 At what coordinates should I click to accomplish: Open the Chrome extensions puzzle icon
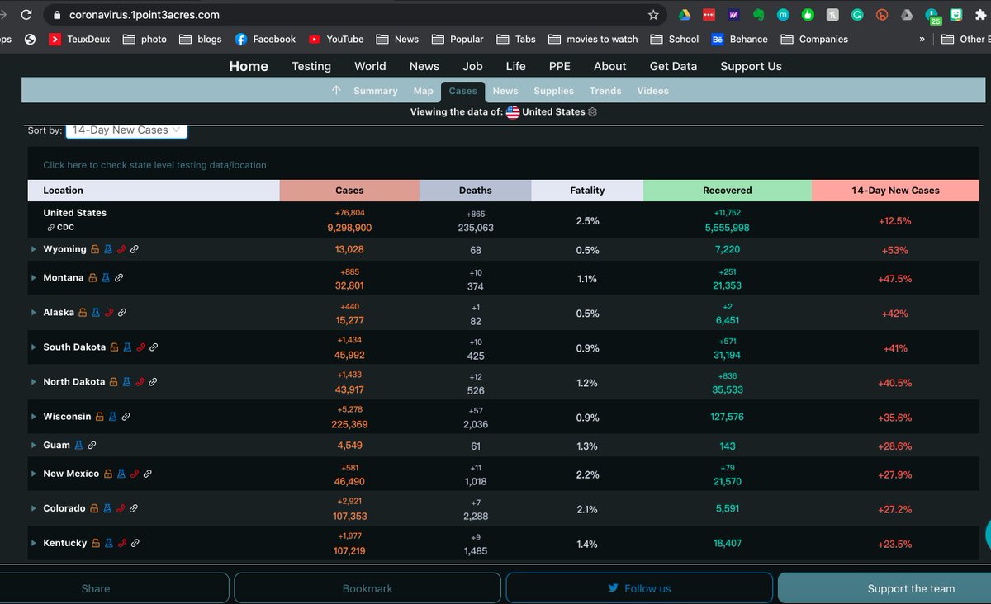[x=980, y=15]
